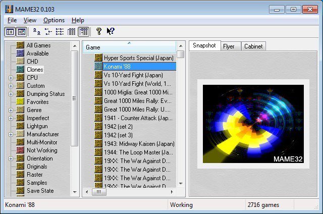Click game list scroll up arrow

pos(181,46)
